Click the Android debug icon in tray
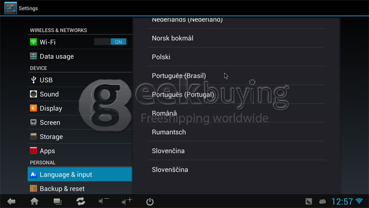Screen dimensions: 369x208 [x=322, y=201]
